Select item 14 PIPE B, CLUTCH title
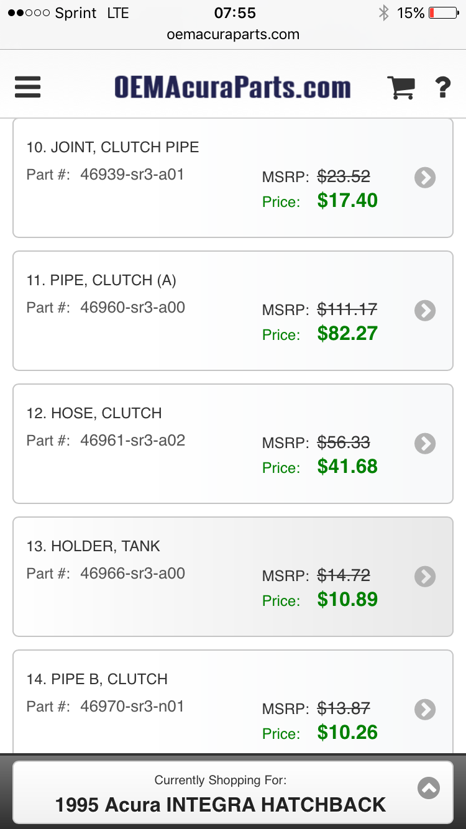 click(97, 679)
